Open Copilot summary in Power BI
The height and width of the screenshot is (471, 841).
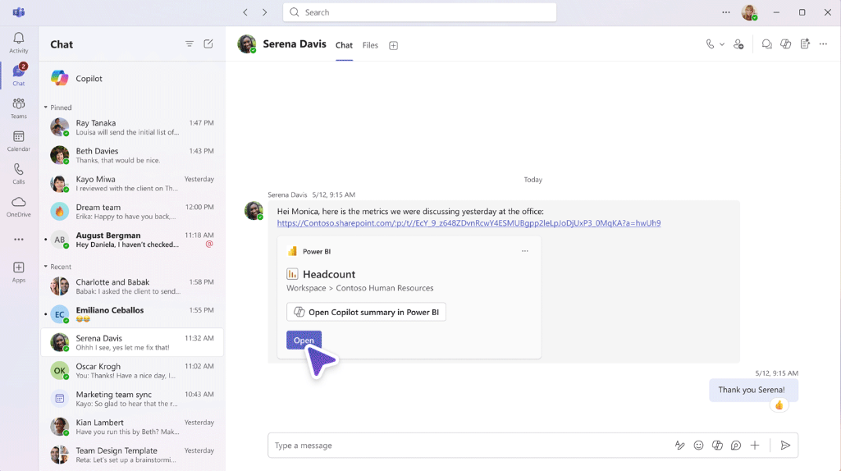366,312
